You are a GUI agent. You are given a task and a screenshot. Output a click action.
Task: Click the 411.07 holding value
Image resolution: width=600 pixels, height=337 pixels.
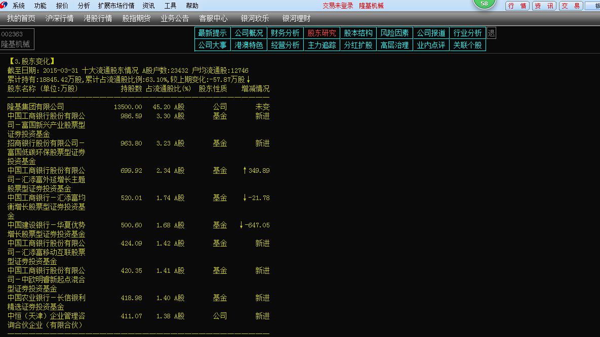pos(131,316)
